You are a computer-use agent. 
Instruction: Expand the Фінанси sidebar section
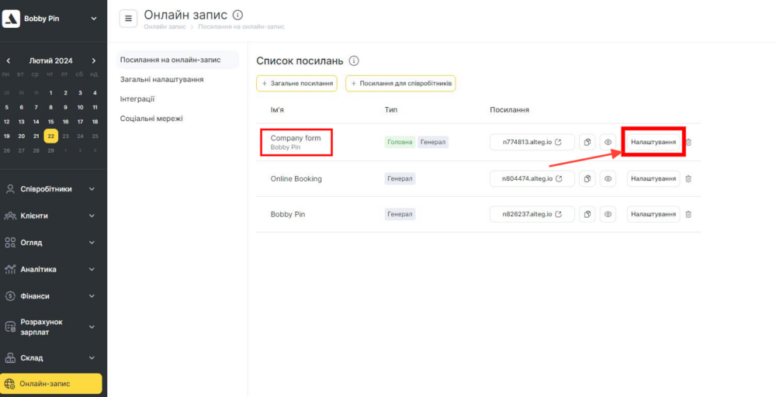pos(92,295)
